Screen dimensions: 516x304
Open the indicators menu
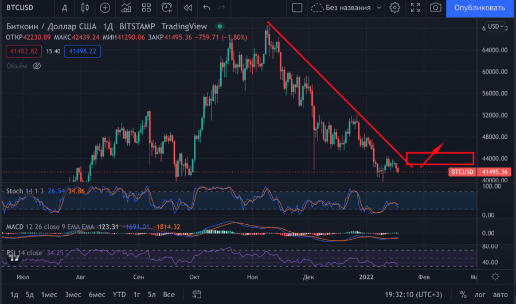126,7
